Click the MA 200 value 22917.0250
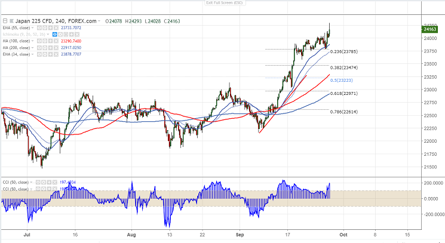This screenshot has width=445, height=243. click(x=71, y=48)
